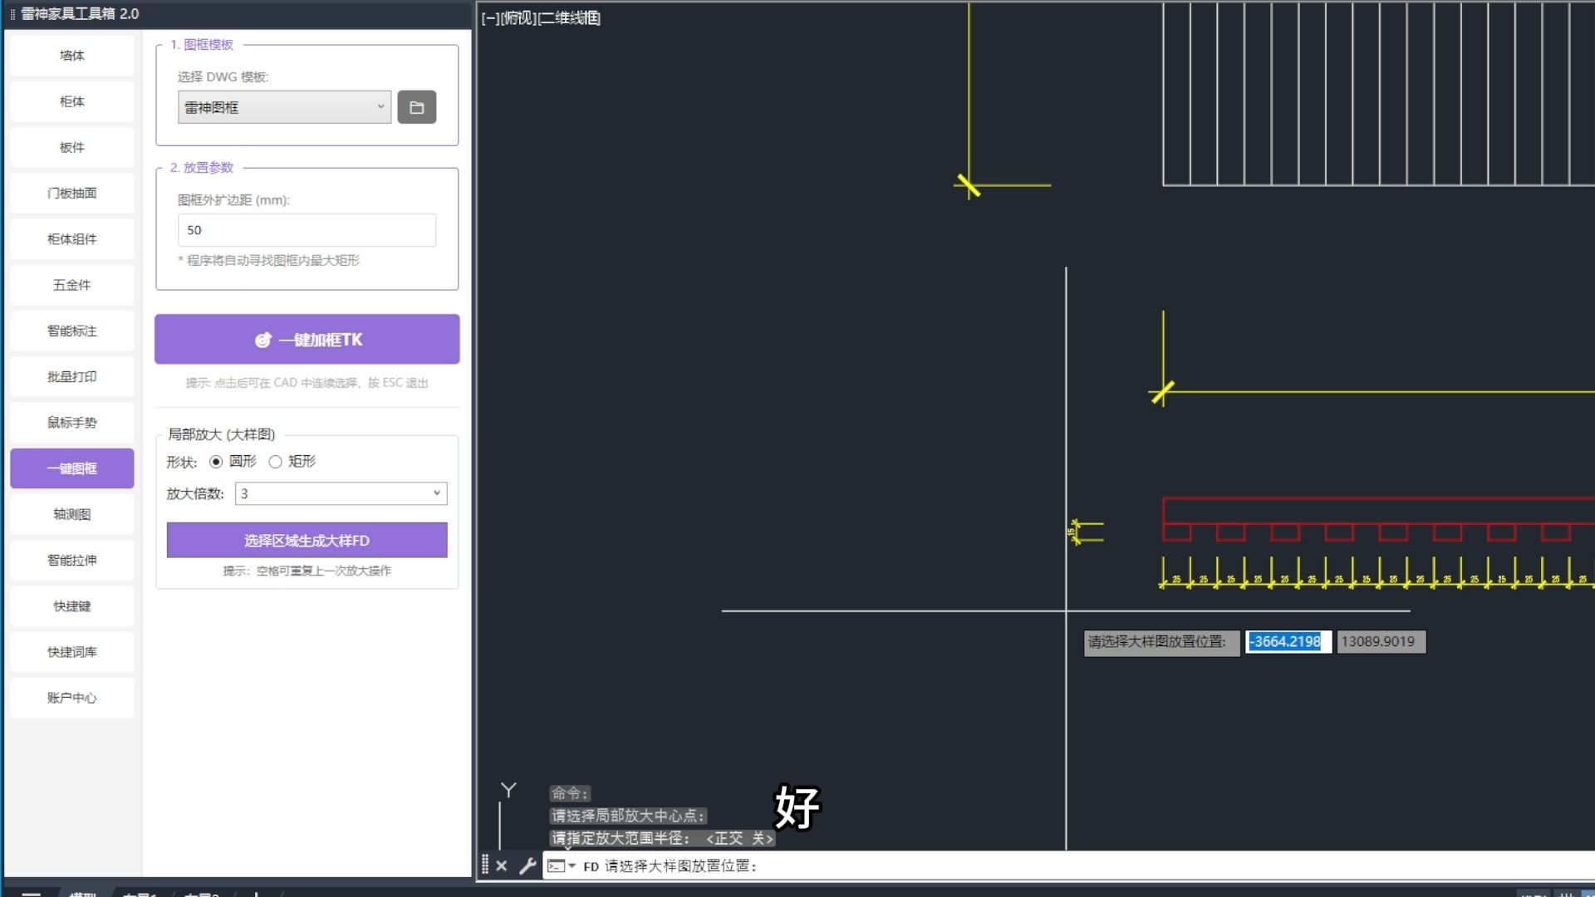Switch to the 批量打印 sidebar section
Viewport: 1595px width, 897px height.
(72, 376)
